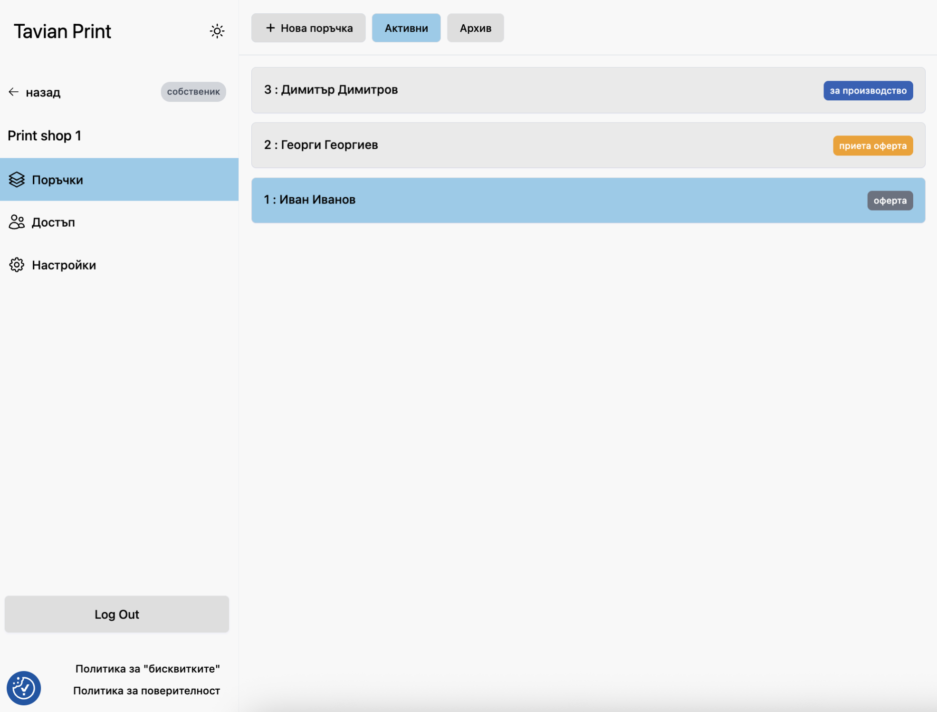
Task: Click the Поръчки layers icon in sidebar
Action: pos(17,180)
